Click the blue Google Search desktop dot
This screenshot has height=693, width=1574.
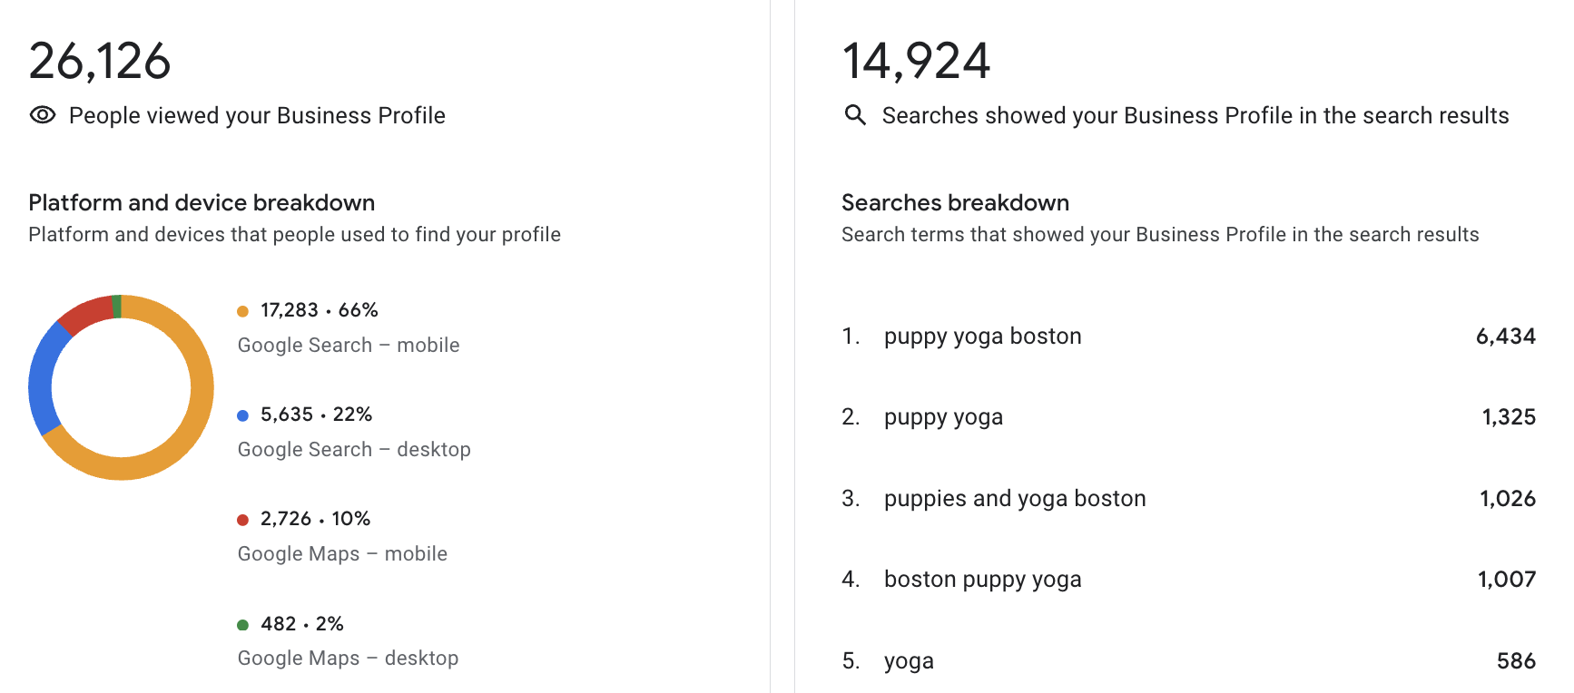click(x=242, y=415)
